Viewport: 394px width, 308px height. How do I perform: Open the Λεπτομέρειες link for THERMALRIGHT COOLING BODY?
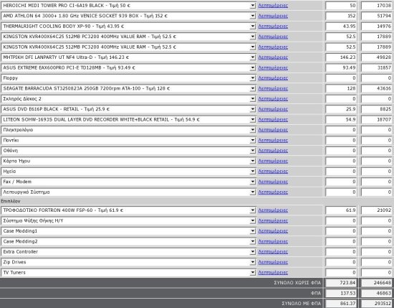point(273,26)
